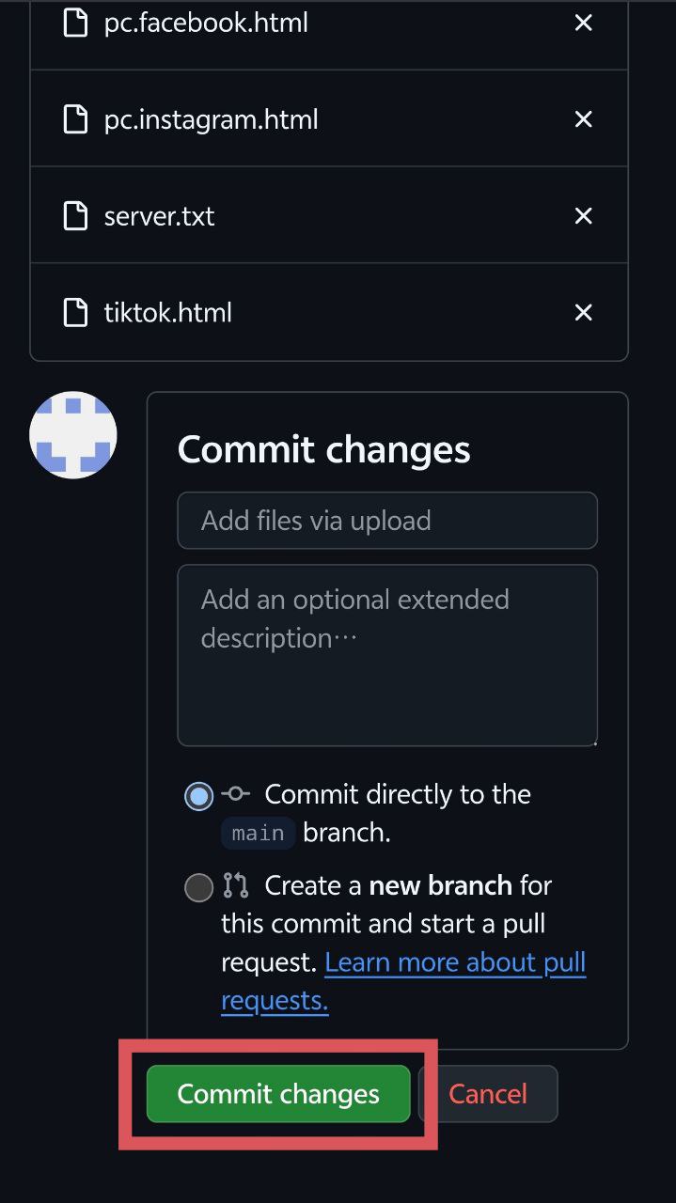
Task: Select create a new branch radio option
Action: coord(198,887)
